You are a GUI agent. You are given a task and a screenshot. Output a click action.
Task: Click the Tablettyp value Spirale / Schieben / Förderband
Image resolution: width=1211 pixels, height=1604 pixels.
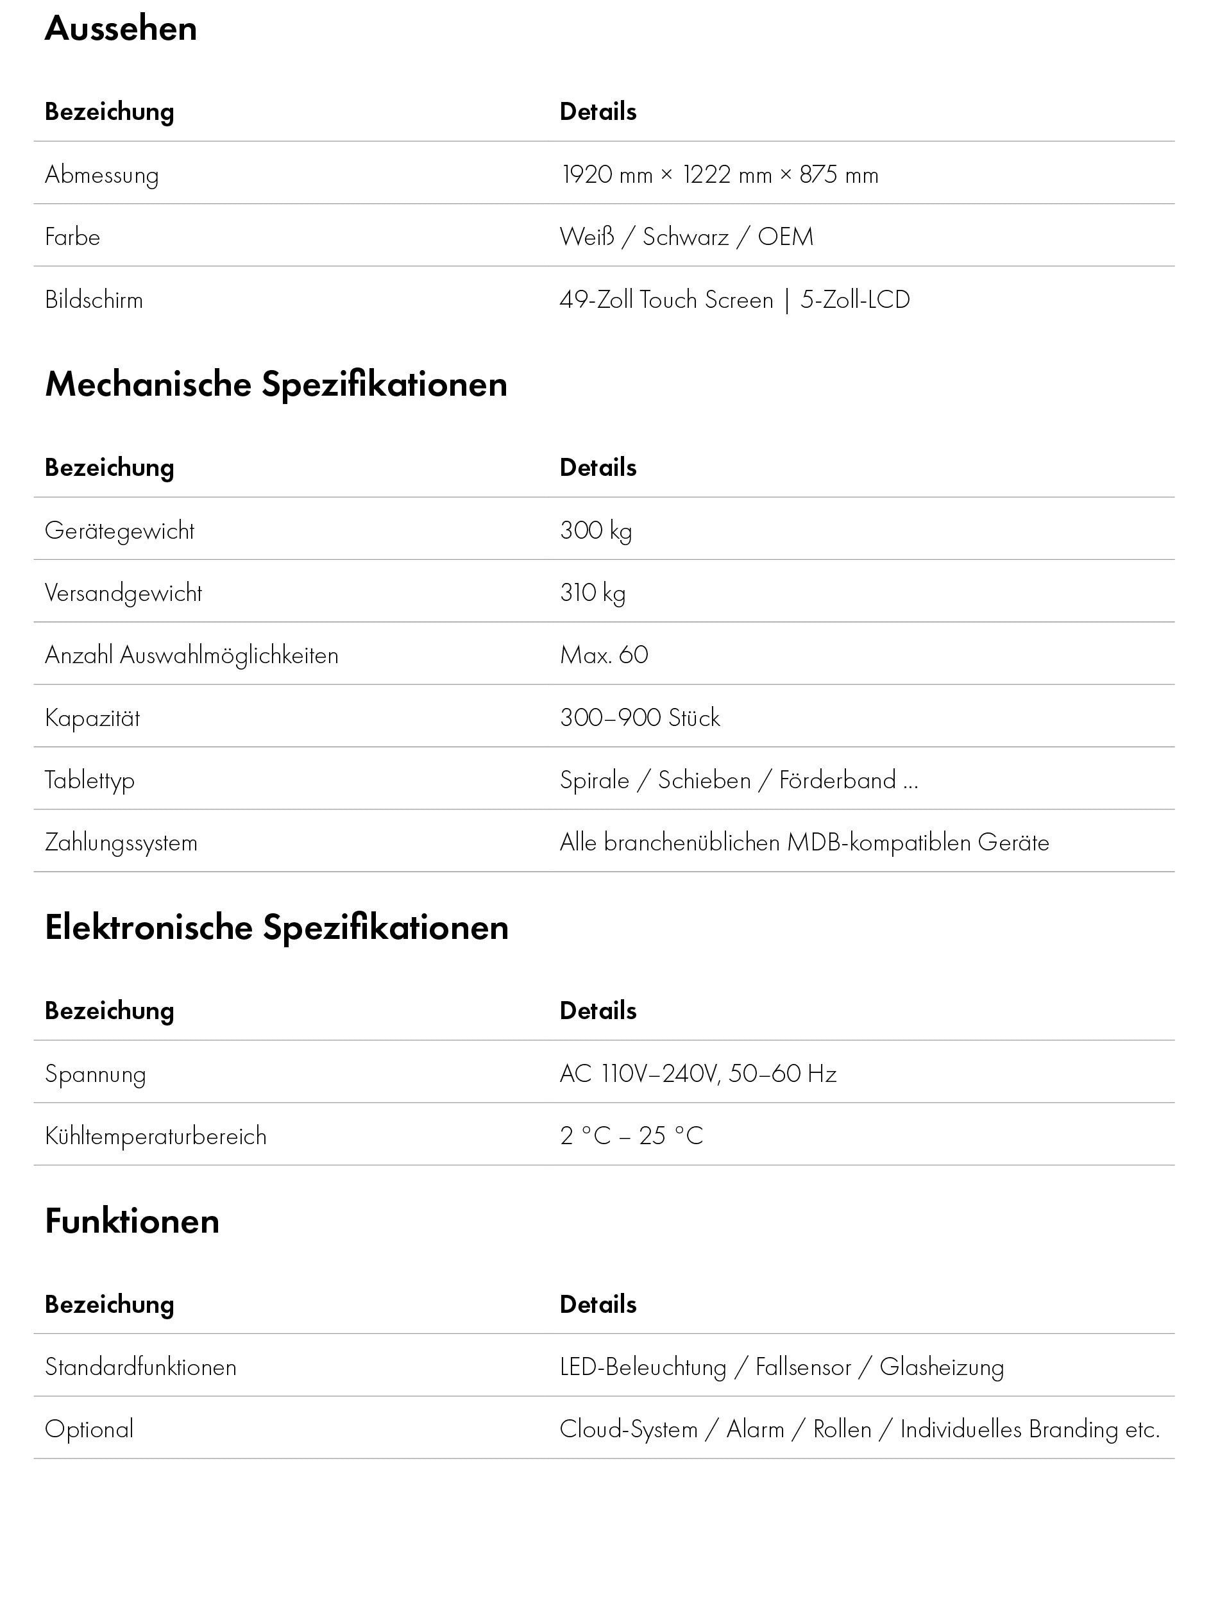738,781
